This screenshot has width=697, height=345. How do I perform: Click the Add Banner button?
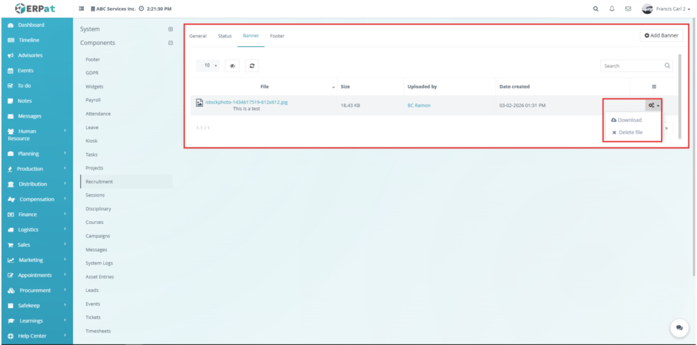tap(662, 35)
